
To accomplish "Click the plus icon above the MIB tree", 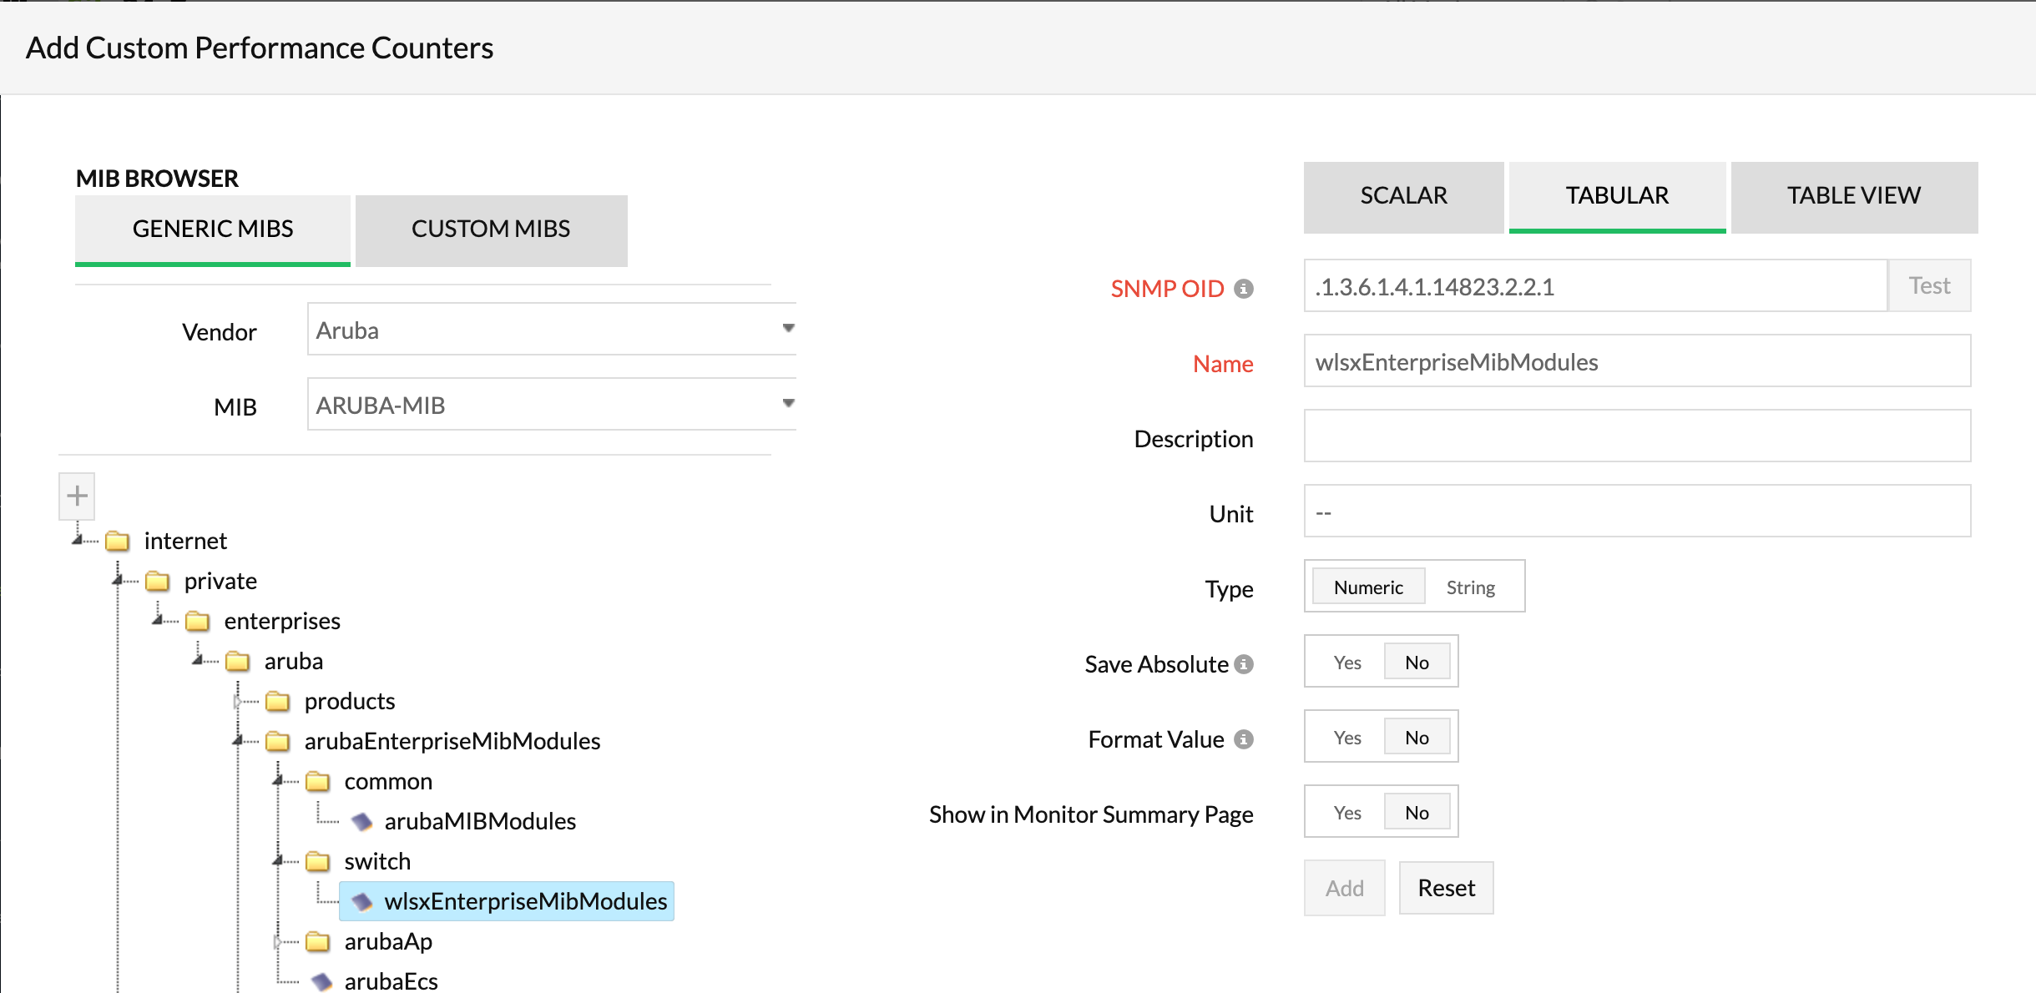I will pyautogui.click(x=76, y=496).
